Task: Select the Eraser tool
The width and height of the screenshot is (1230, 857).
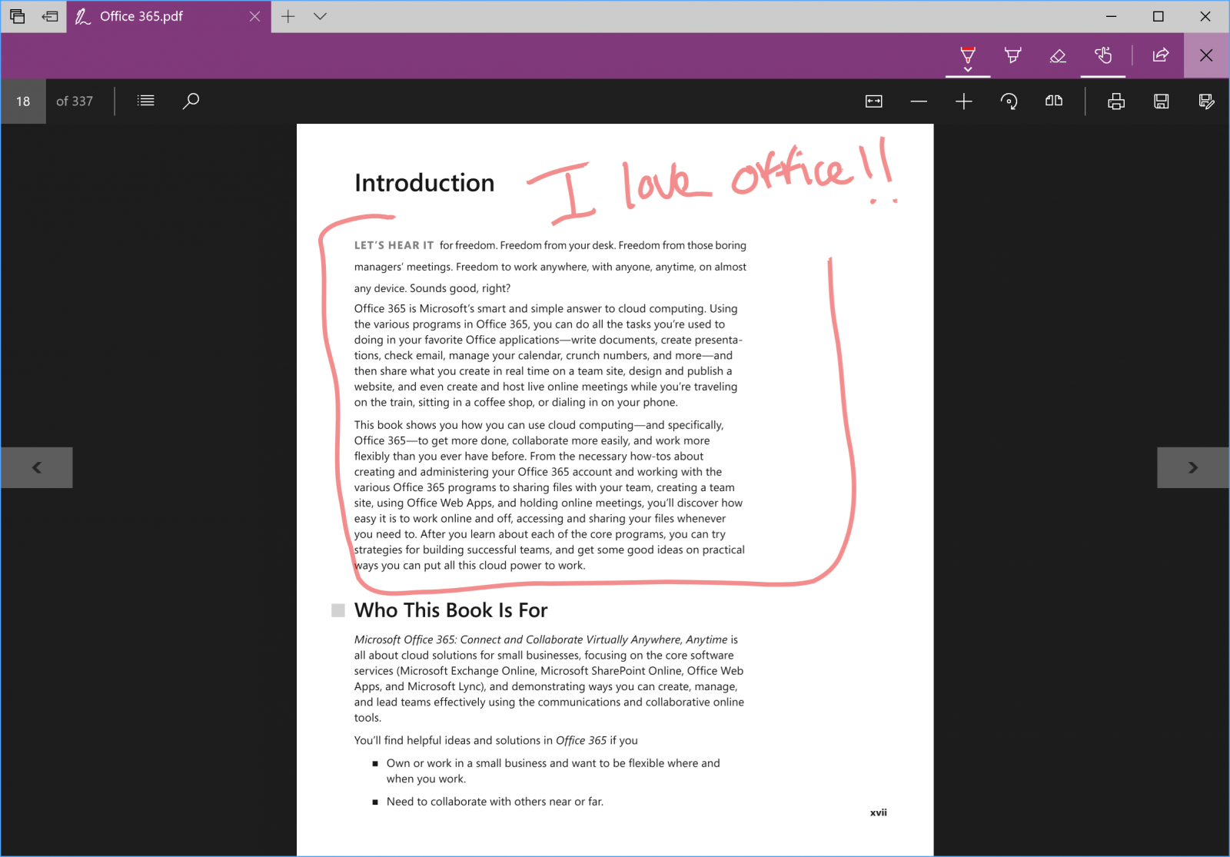Action: coord(1057,55)
